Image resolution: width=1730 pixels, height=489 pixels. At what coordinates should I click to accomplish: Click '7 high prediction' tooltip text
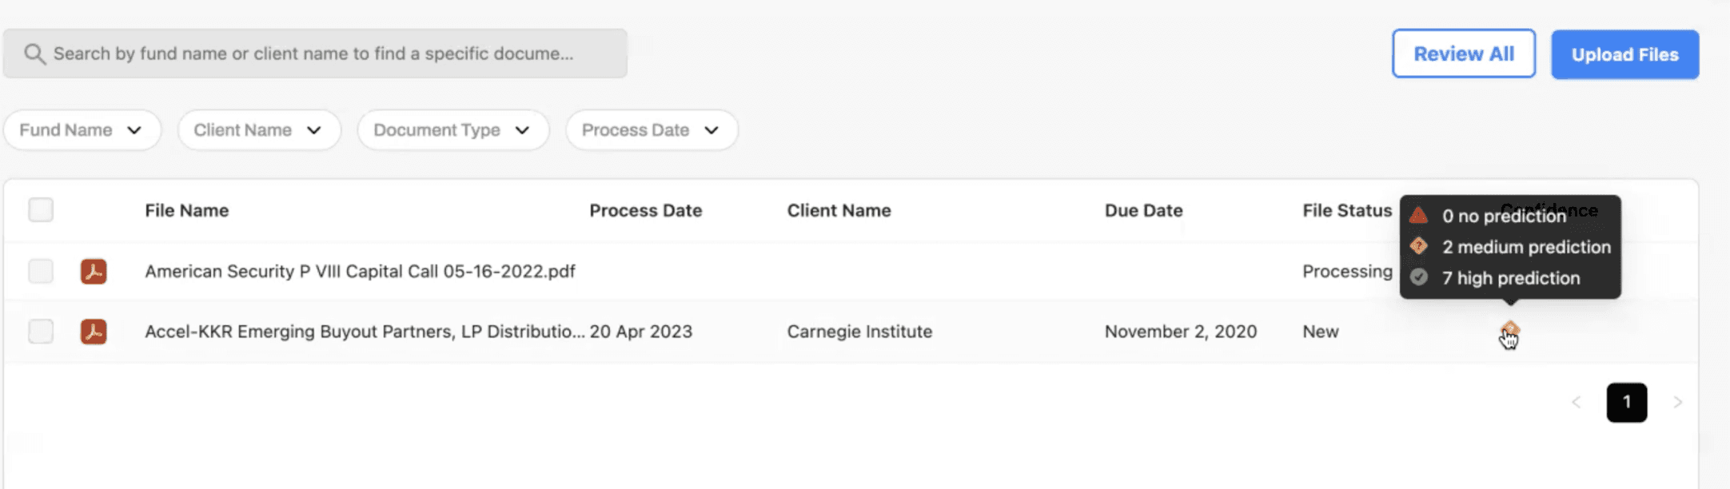[1511, 278]
